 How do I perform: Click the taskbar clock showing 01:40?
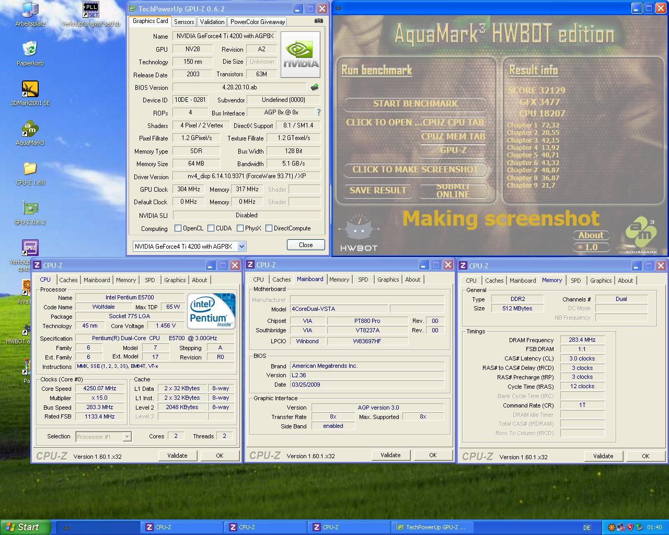pos(654,528)
